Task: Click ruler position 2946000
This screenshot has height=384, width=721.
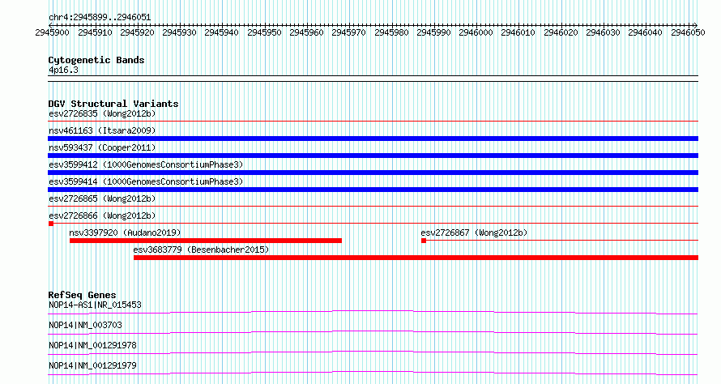Action: click(x=476, y=32)
